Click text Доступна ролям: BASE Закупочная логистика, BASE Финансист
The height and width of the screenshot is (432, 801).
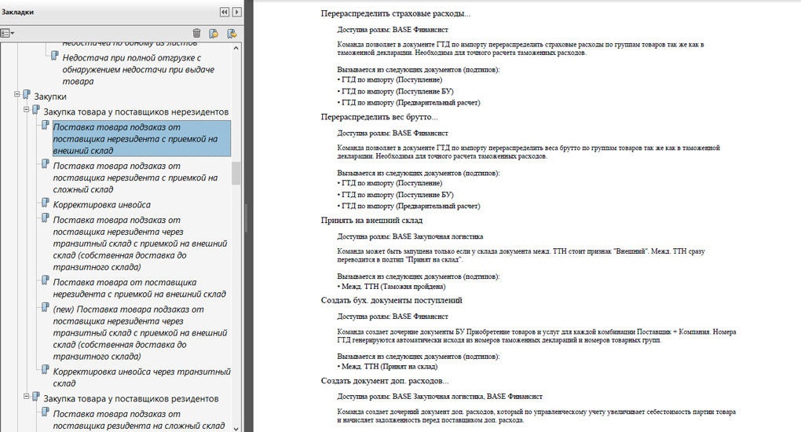440,396
